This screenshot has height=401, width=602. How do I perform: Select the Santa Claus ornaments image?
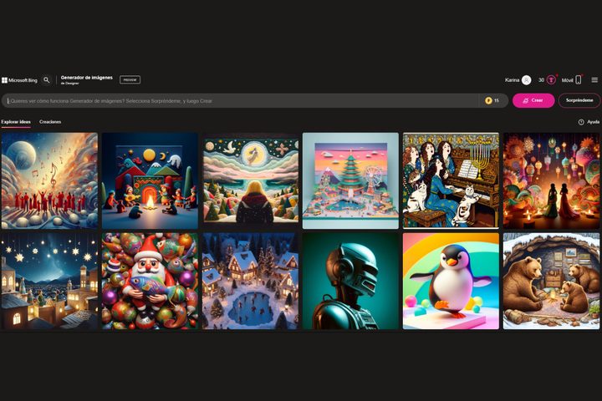tap(150, 281)
